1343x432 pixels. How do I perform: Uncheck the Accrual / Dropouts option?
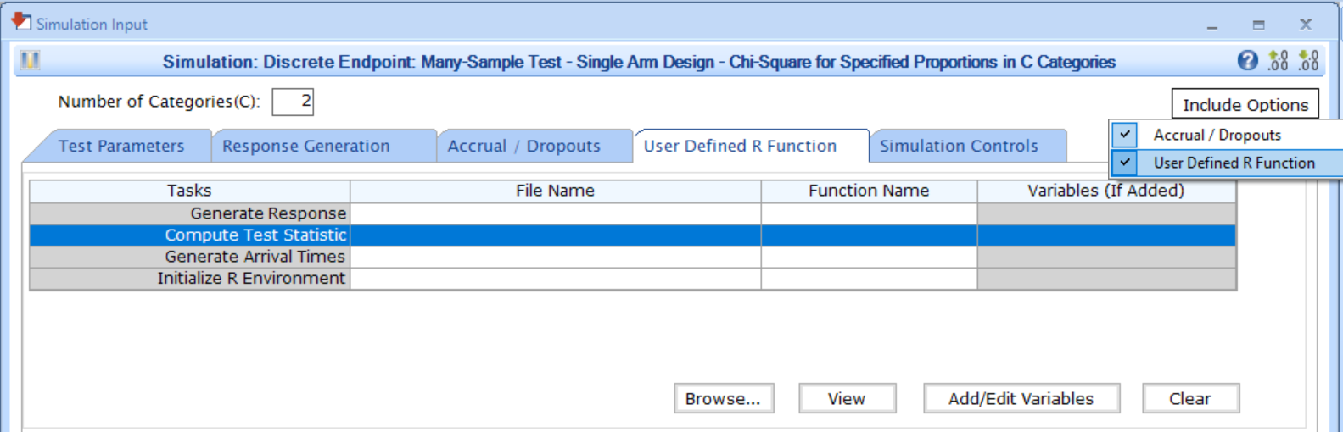[x=1125, y=135]
